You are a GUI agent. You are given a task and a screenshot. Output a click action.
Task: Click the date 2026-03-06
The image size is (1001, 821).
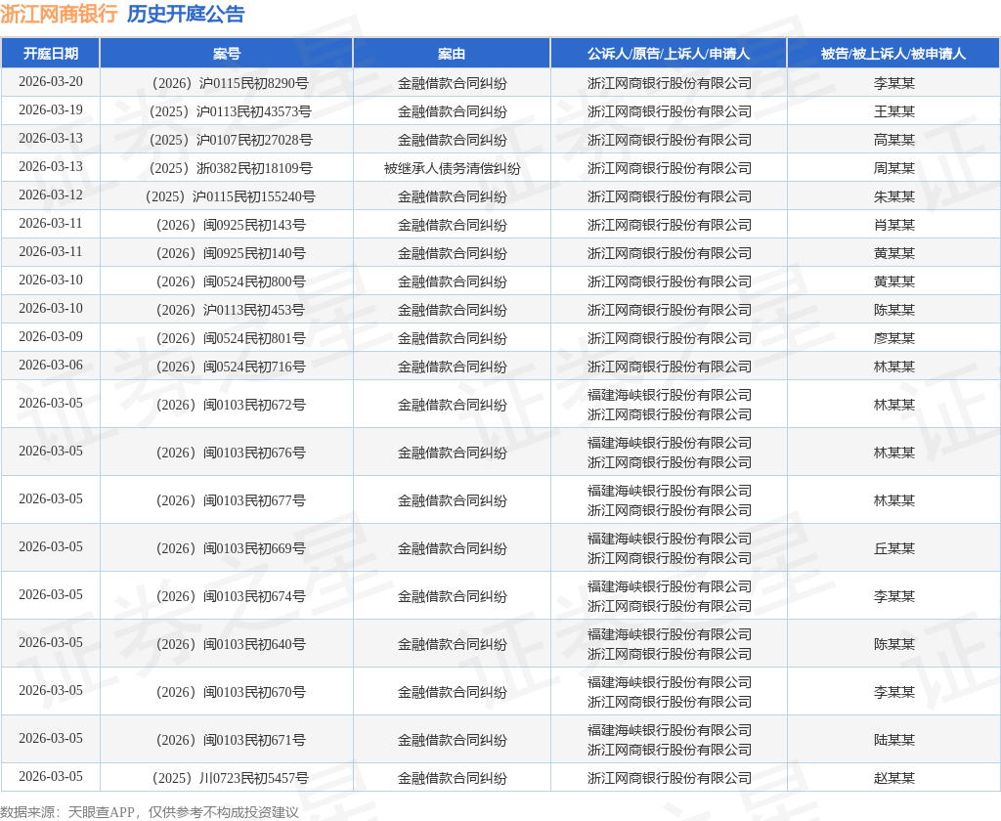(51, 366)
